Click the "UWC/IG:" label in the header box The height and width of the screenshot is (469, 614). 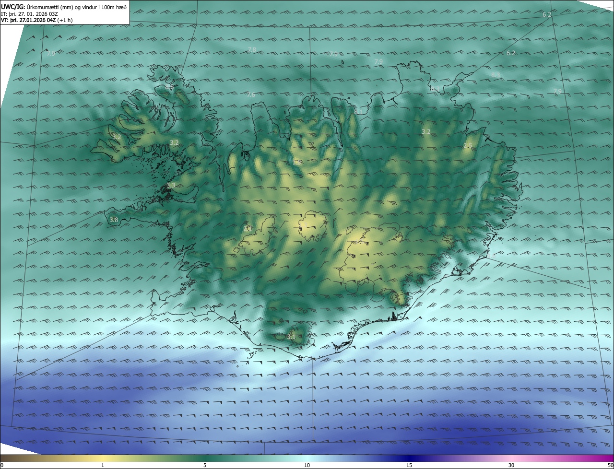tap(13, 7)
